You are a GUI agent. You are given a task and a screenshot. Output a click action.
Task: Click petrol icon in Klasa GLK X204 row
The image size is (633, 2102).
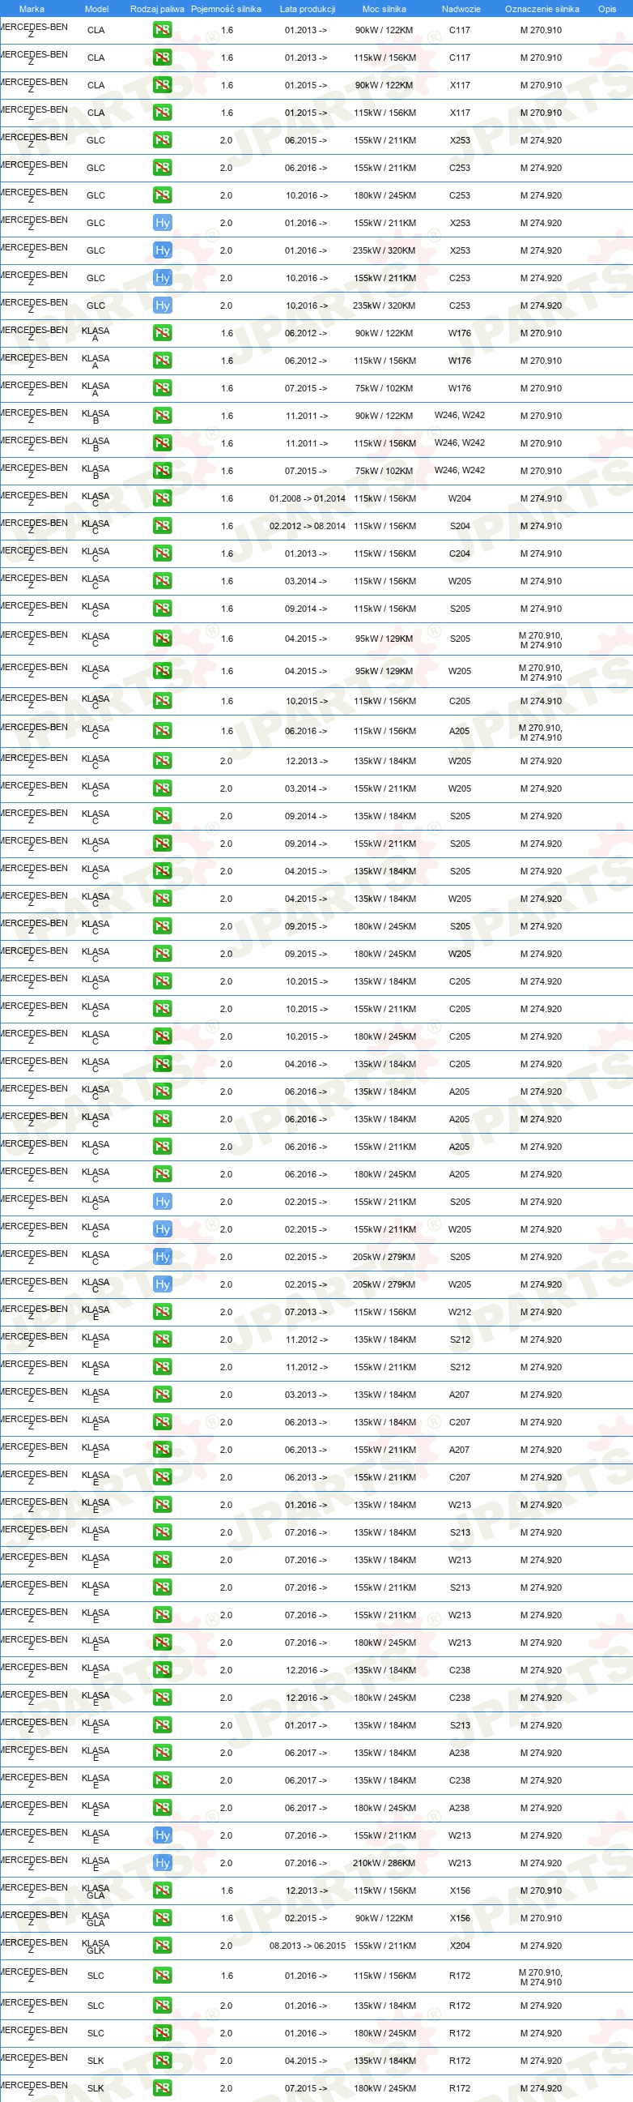(x=162, y=1946)
